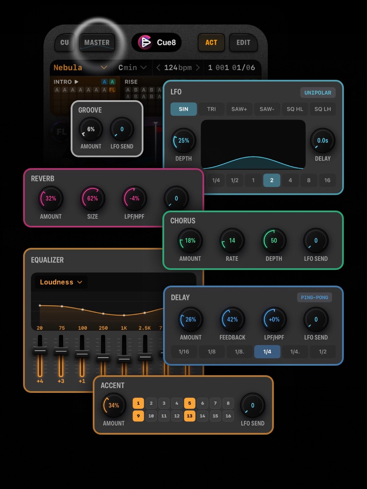This screenshot has width=367, height=489.
Task: Set LFO rate to 1
Action: pyautogui.click(x=253, y=180)
